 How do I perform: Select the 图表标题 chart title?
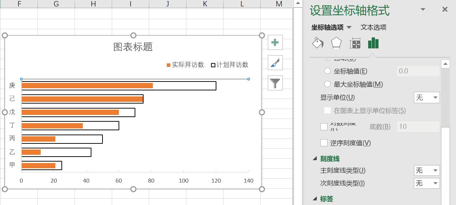point(133,47)
